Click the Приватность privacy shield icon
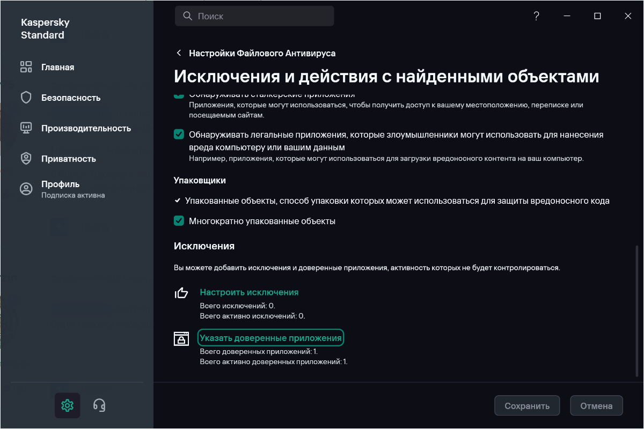Image resolution: width=644 pixels, height=429 pixels. (26, 159)
